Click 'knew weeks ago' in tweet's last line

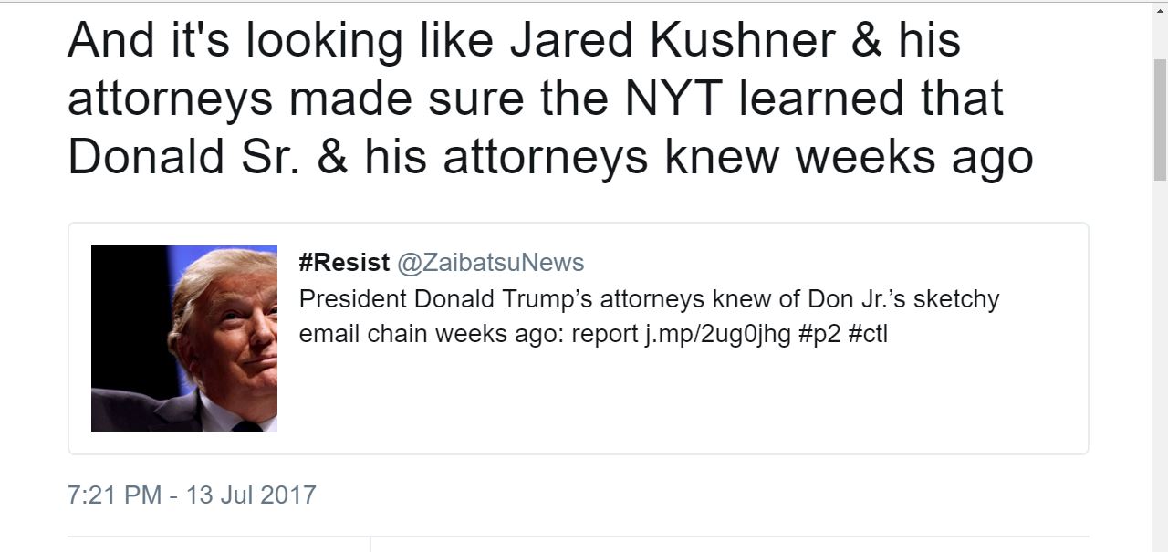(x=849, y=157)
